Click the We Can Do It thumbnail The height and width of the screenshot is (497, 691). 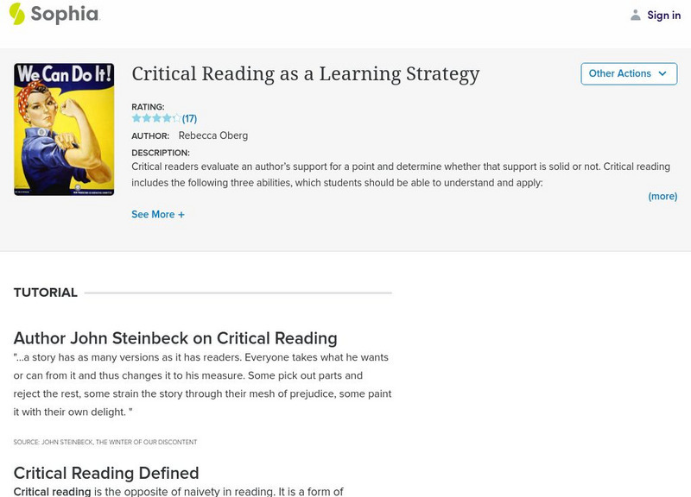pyautogui.click(x=64, y=129)
